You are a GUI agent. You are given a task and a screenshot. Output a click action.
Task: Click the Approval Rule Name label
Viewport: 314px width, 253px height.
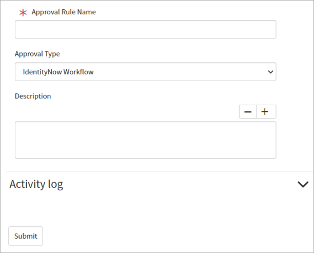coord(64,12)
